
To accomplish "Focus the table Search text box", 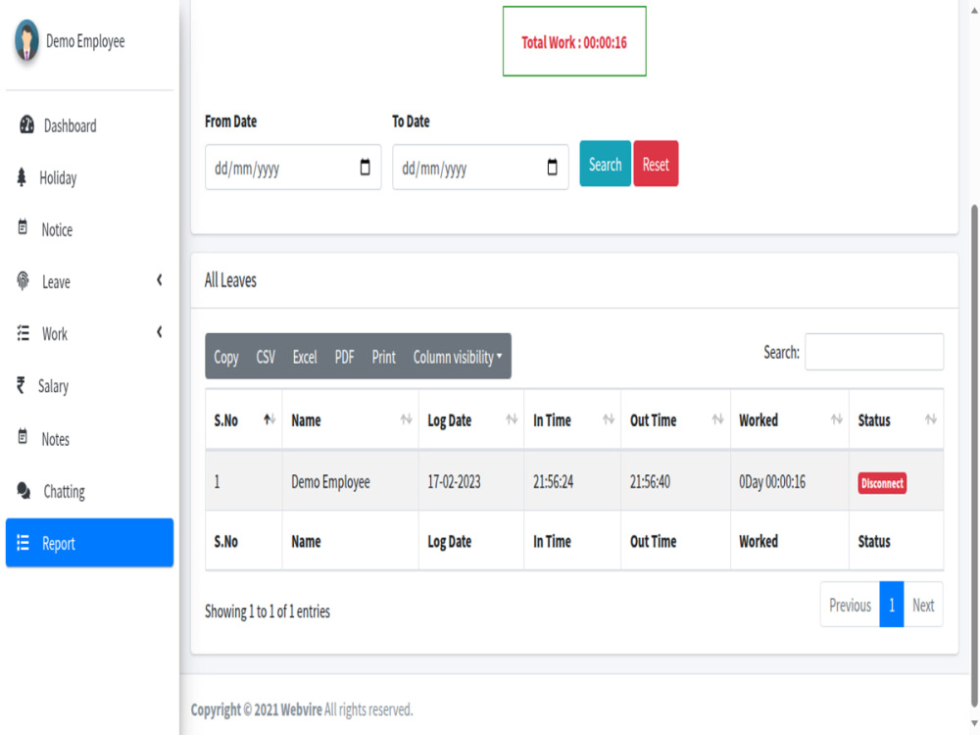I will [874, 352].
